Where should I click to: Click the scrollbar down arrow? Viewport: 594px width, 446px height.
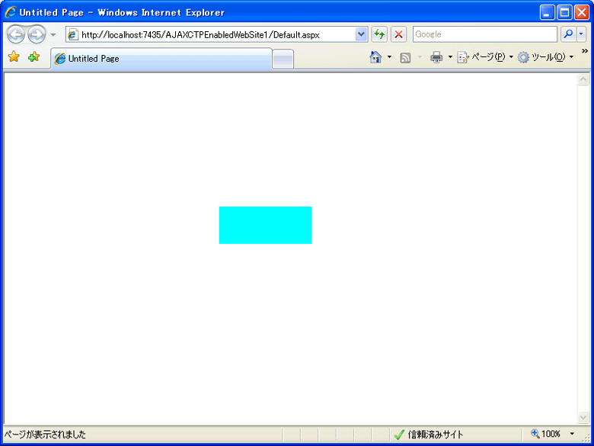click(x=583, y=417)
